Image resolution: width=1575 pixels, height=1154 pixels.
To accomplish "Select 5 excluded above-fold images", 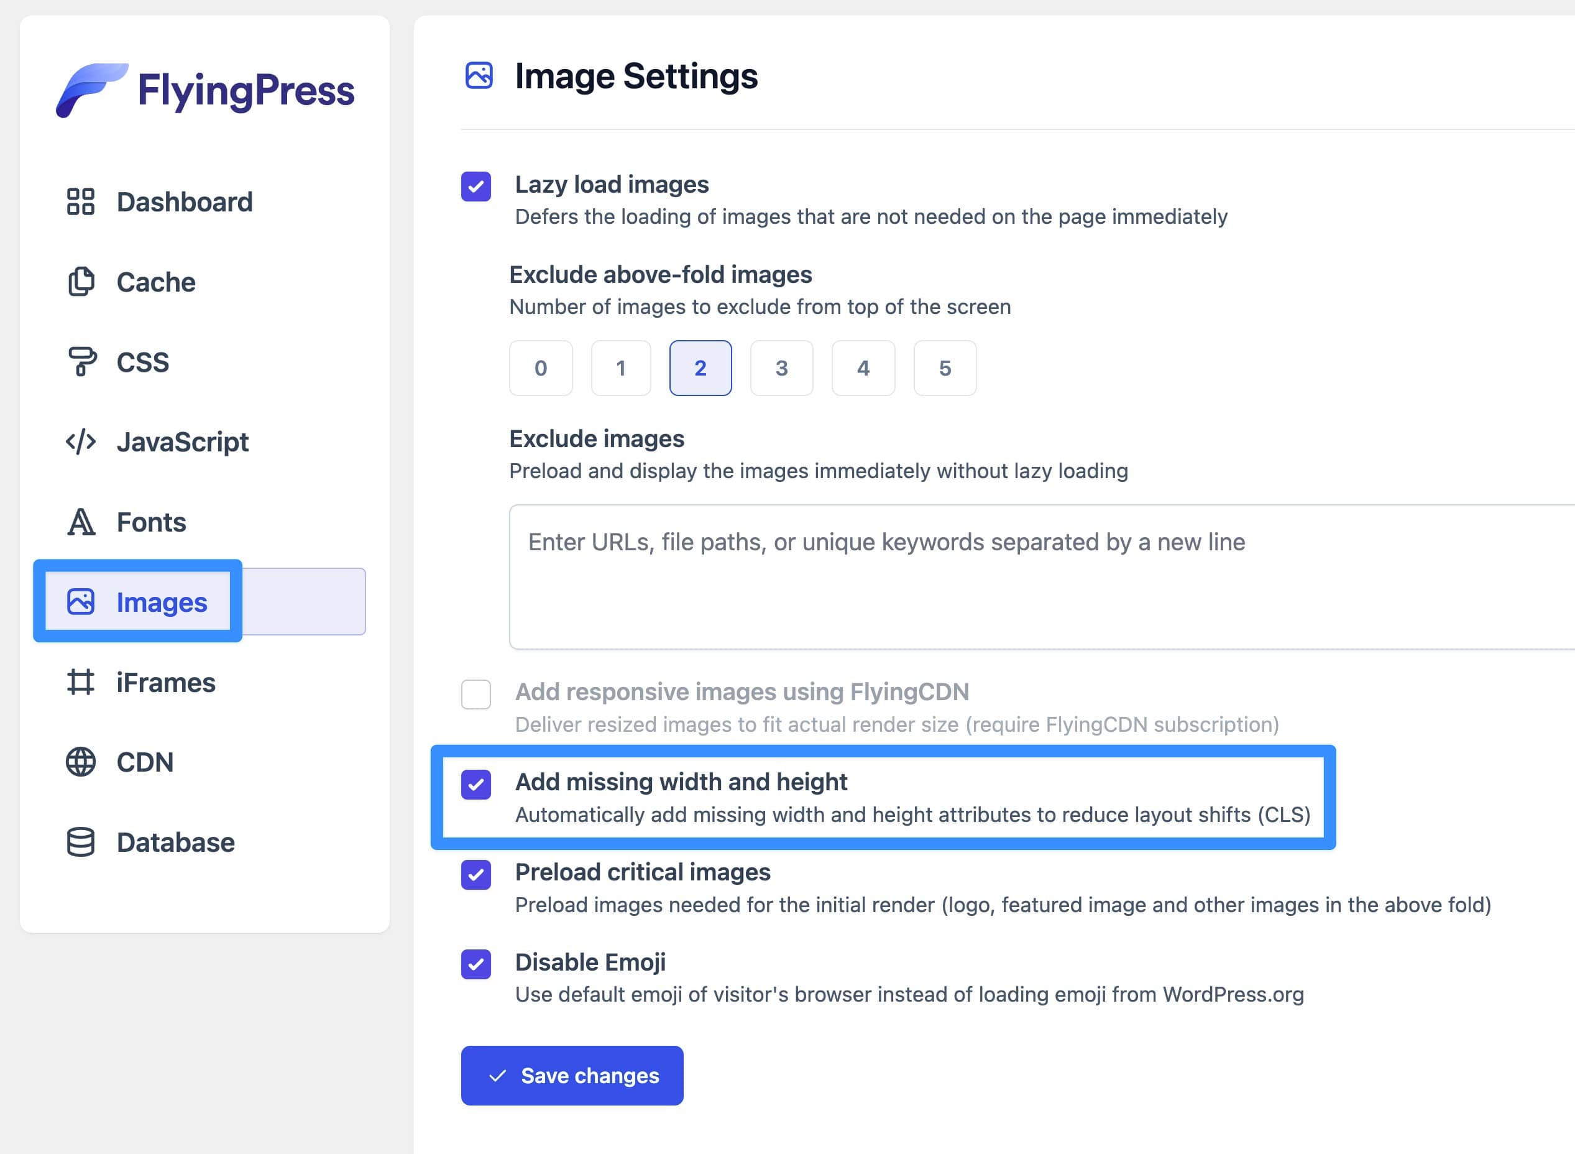I will (x=945, y=368).
